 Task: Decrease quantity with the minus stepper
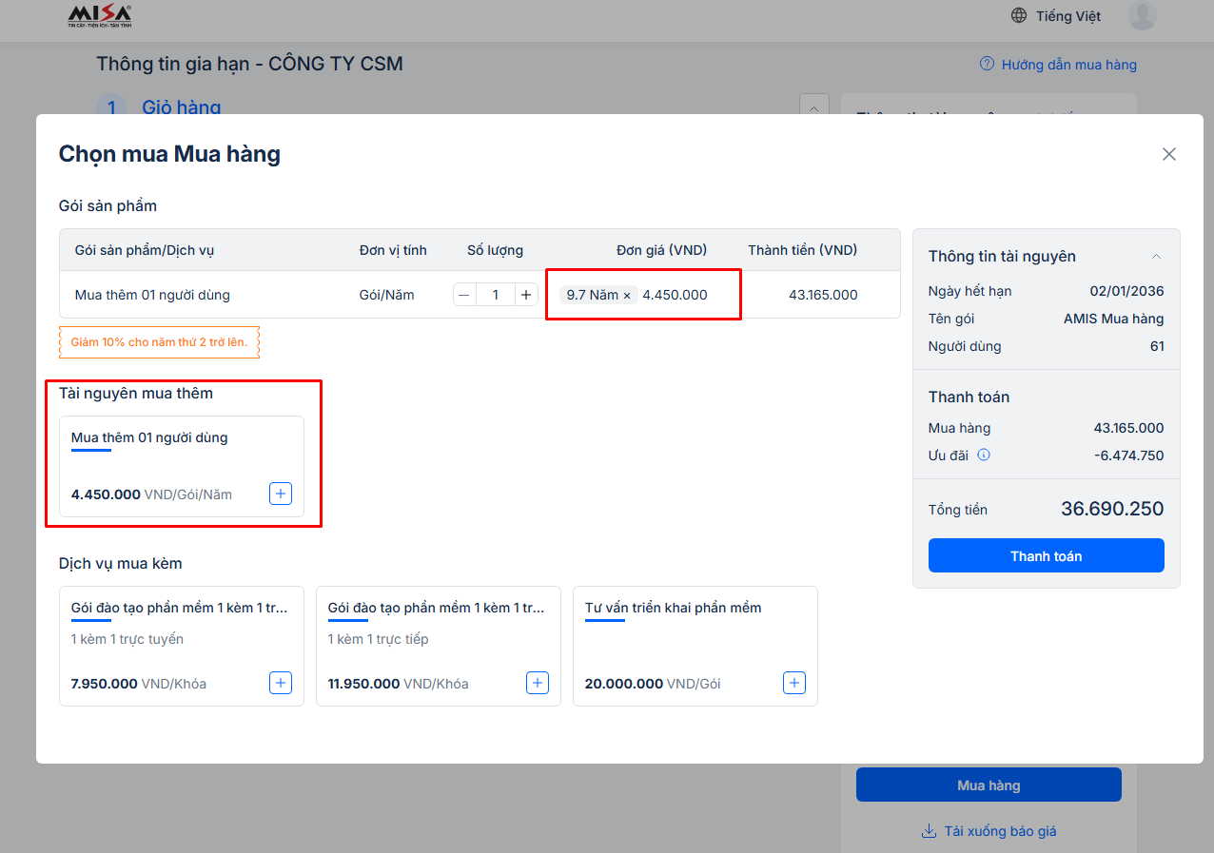[x=464, y=295]
